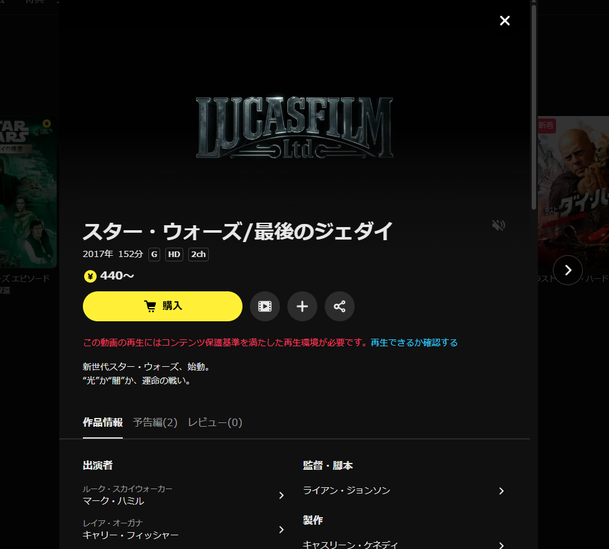Click the 出演者 heading
This screenshot has height=549, width=609.
pyautogui.click(x=97, y=465)
